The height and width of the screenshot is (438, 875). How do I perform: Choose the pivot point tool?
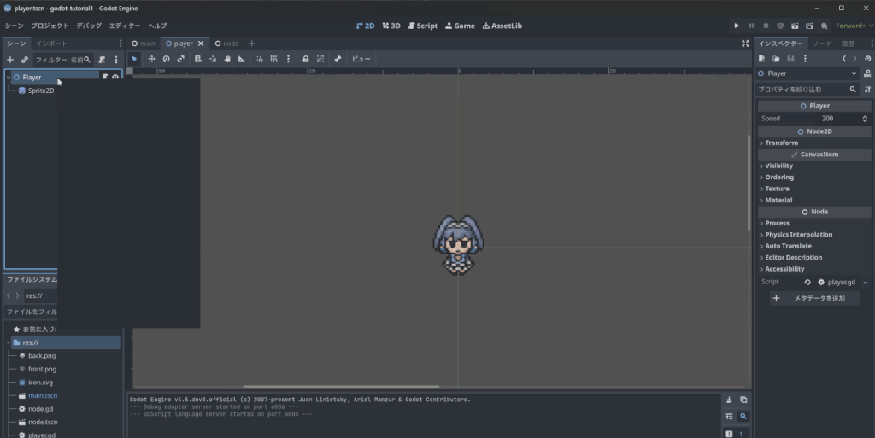click(213, 59)
